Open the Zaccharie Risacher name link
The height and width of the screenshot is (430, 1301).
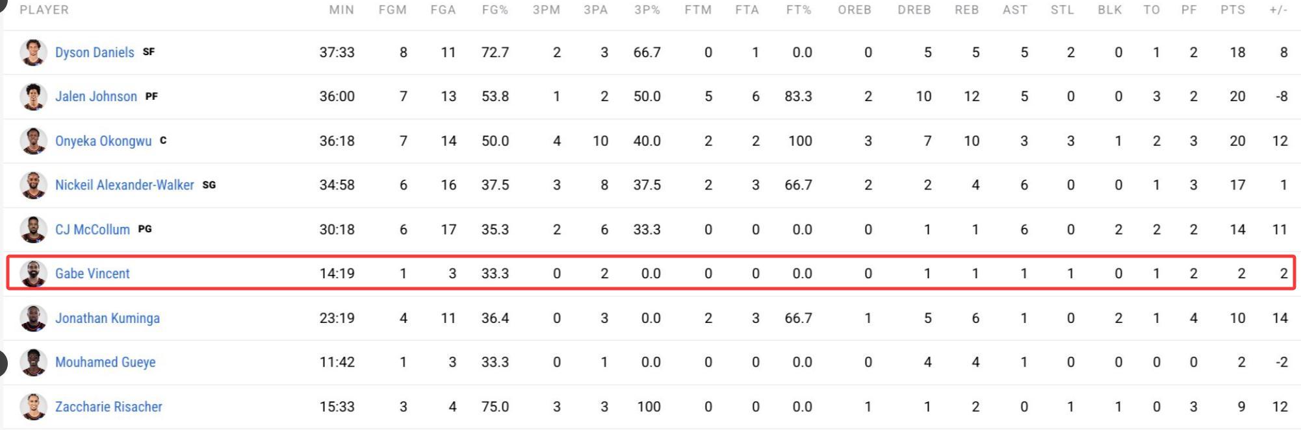click(109, 407)
